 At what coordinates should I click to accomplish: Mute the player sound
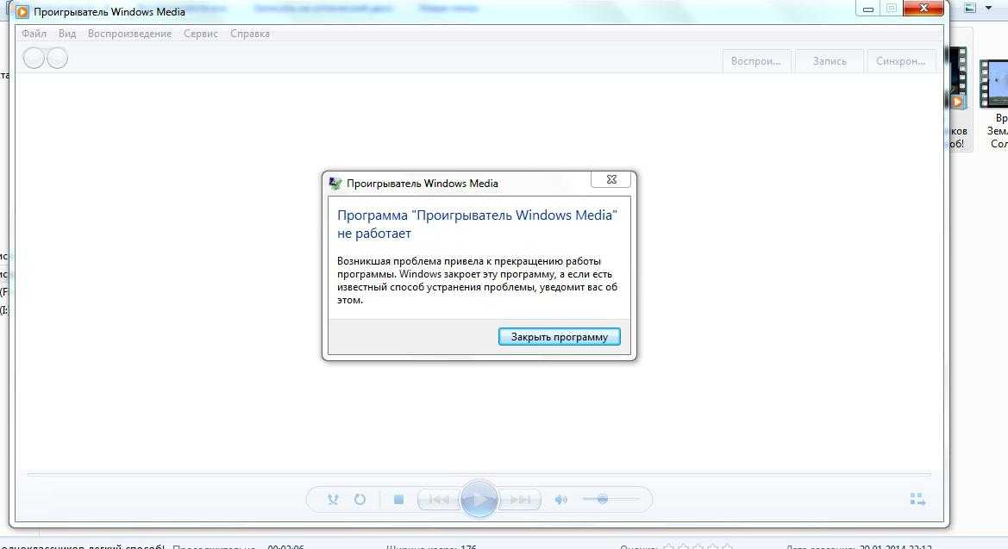point(561,500)
